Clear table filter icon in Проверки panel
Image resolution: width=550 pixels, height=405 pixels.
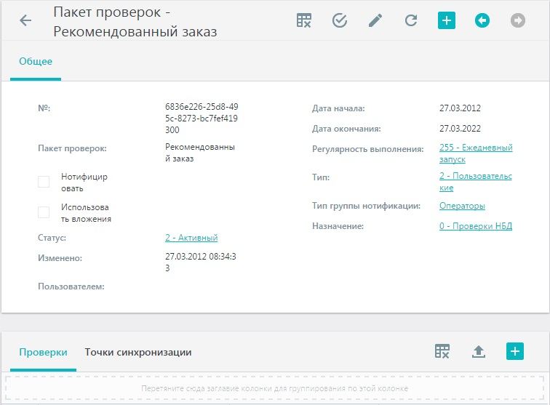coord(442,351)
